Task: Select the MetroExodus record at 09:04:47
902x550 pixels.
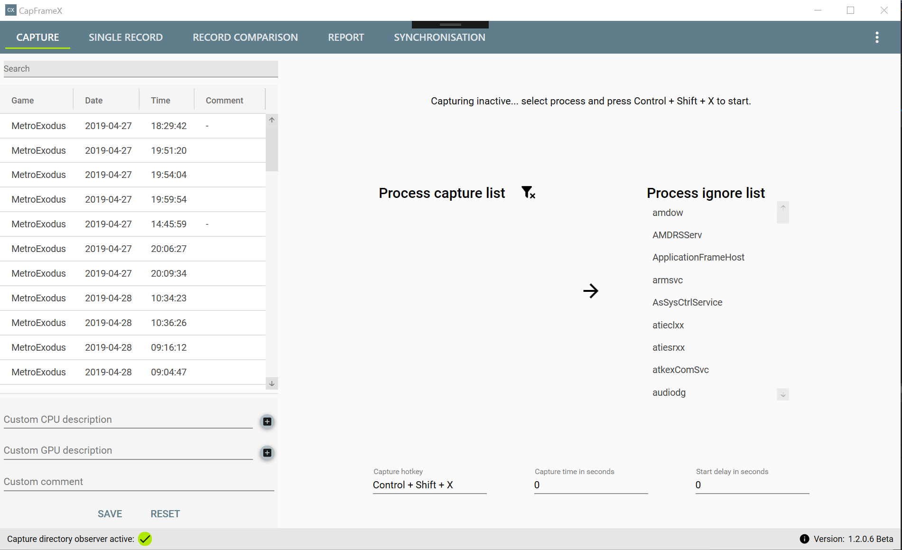Action: (x=133, y=373)
